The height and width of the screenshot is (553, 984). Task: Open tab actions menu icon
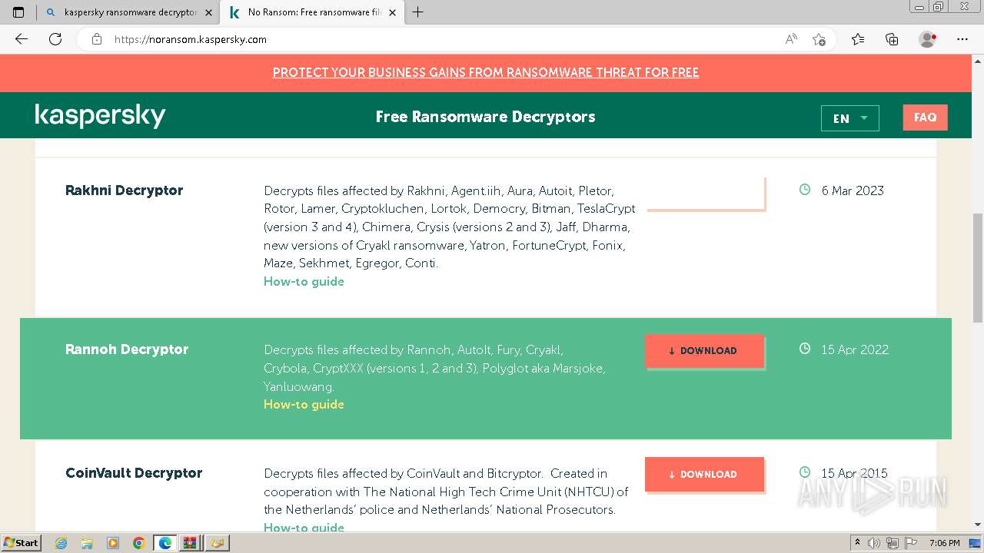[18, 12]
